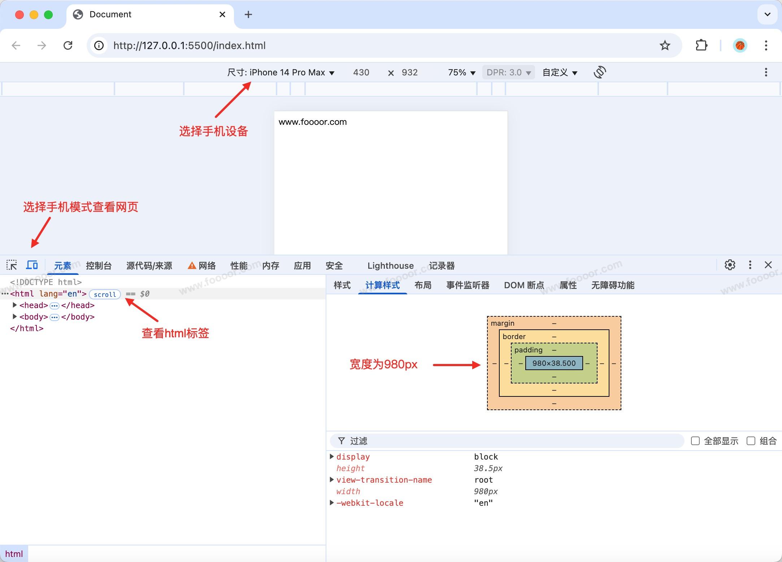Click the html breadcrumb at bottom
The width and height of the screenshot is (782, 562).
14,554
